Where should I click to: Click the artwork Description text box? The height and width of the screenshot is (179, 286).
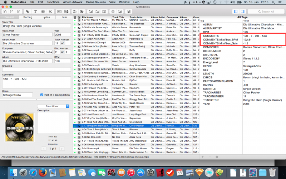[x=53, y=123]
